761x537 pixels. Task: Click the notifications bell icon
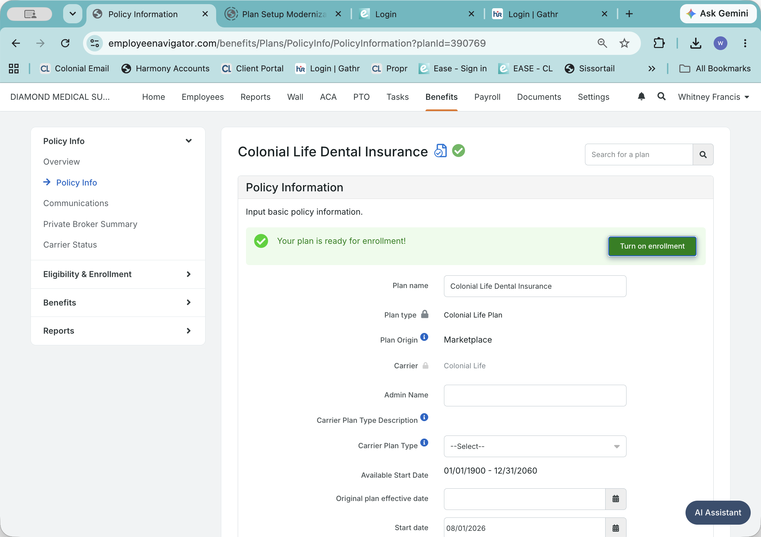(641, 97)
